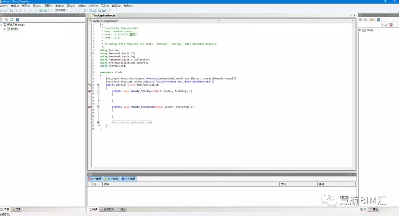Toggle the messages filter button

tap(128, 179)
